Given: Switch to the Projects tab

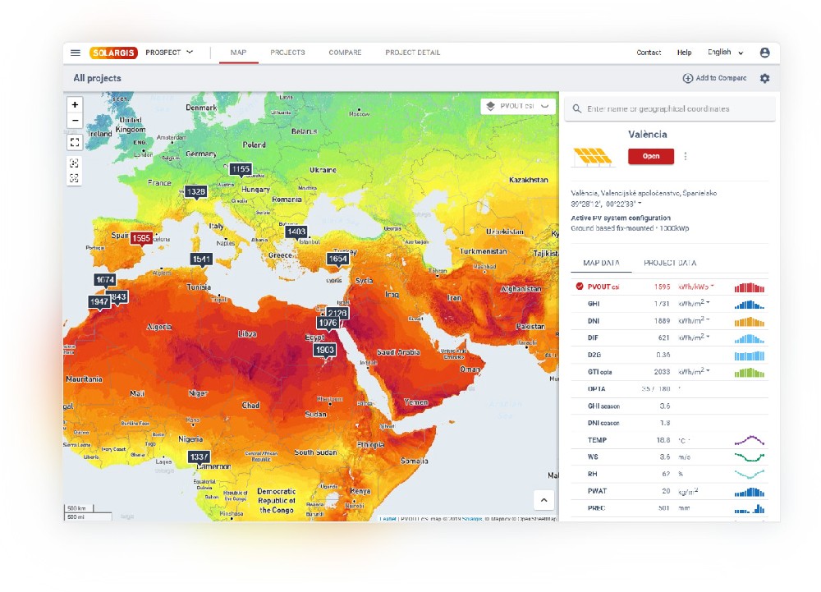Looking at the screenshot, I should pyautogui.click(x=287, y=53).
